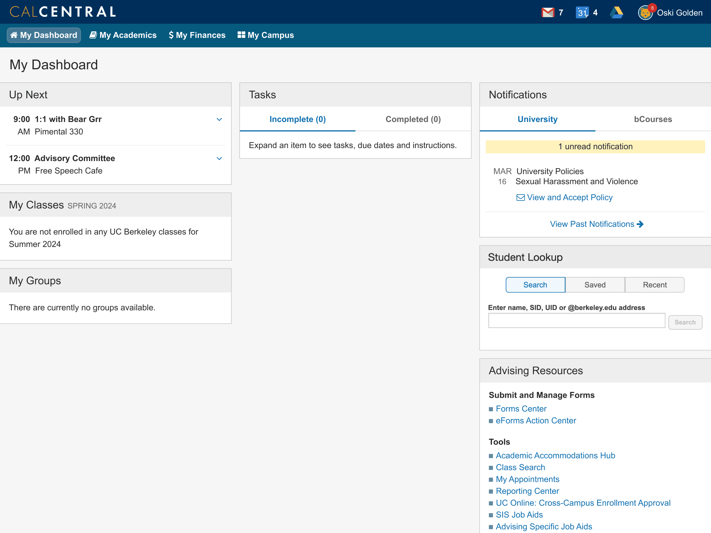The height and width of the screenshot is (533, 711).
Task: Expand the Advisory Committee event
Action: click(x=219, y=158)
